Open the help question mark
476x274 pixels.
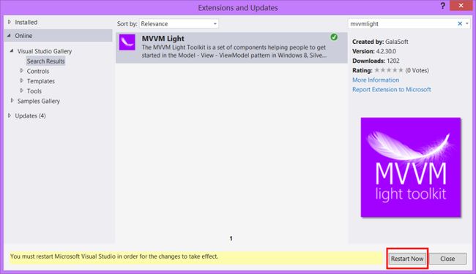click(x=442, y=6)
